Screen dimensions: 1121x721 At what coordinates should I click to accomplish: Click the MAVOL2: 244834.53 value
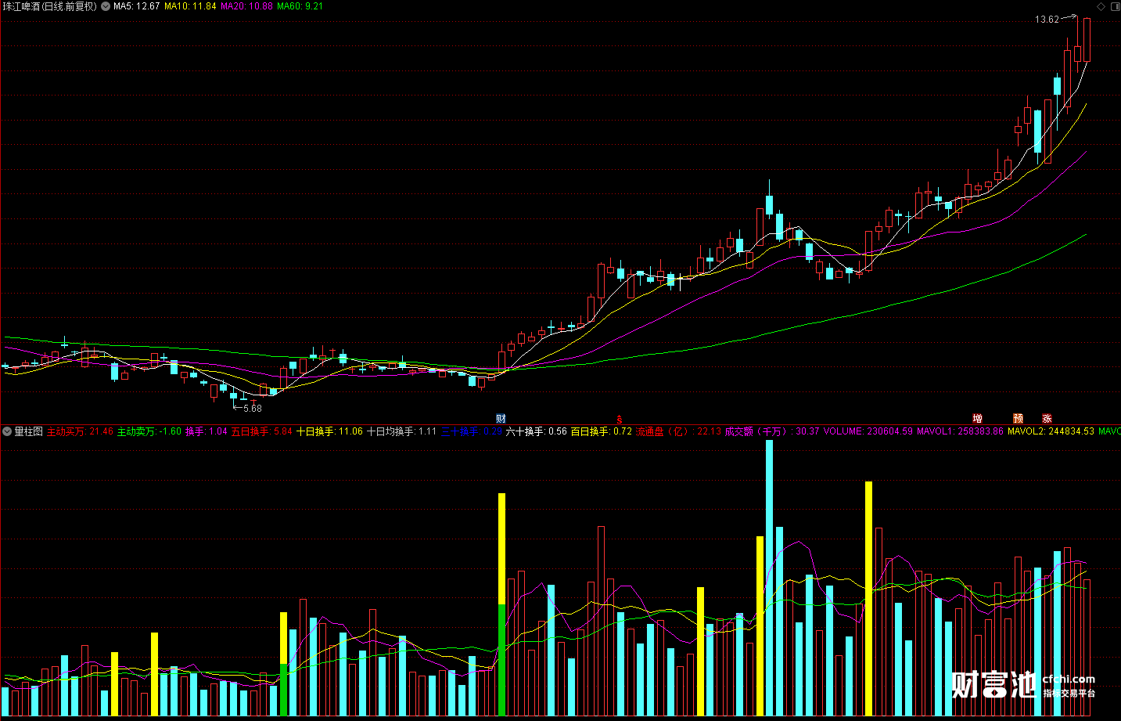tap(1051, 431)
